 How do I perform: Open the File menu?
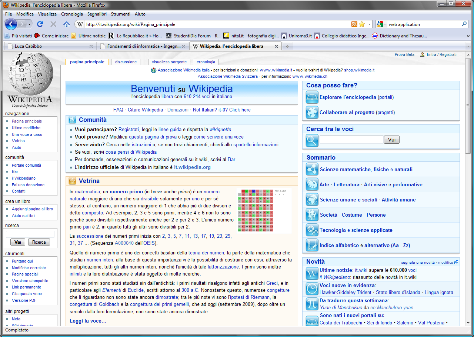point(9,14)
